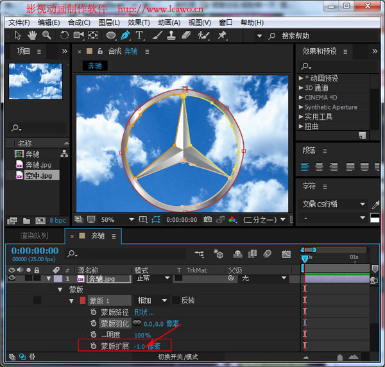
Task: Open the graph editor icon
Action: [286, 254]
